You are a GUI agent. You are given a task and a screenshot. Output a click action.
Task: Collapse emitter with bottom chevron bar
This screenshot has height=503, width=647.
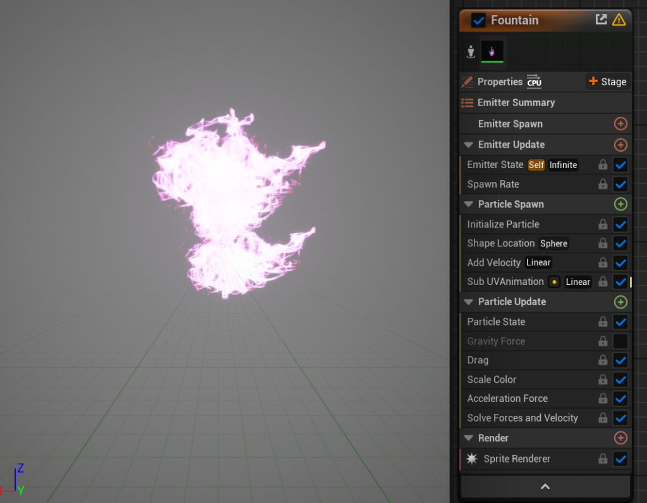tap(545, 487)
